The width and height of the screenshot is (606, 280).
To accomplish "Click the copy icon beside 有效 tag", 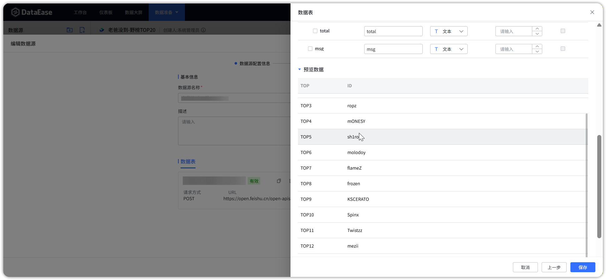I will tap(279, 181).
